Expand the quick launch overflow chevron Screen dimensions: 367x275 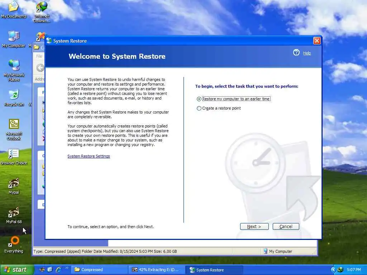pos(67,268)
